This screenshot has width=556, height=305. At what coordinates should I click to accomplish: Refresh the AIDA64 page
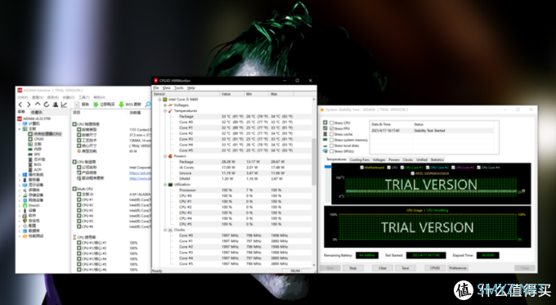pyautogui.click(x=46, y=105)
